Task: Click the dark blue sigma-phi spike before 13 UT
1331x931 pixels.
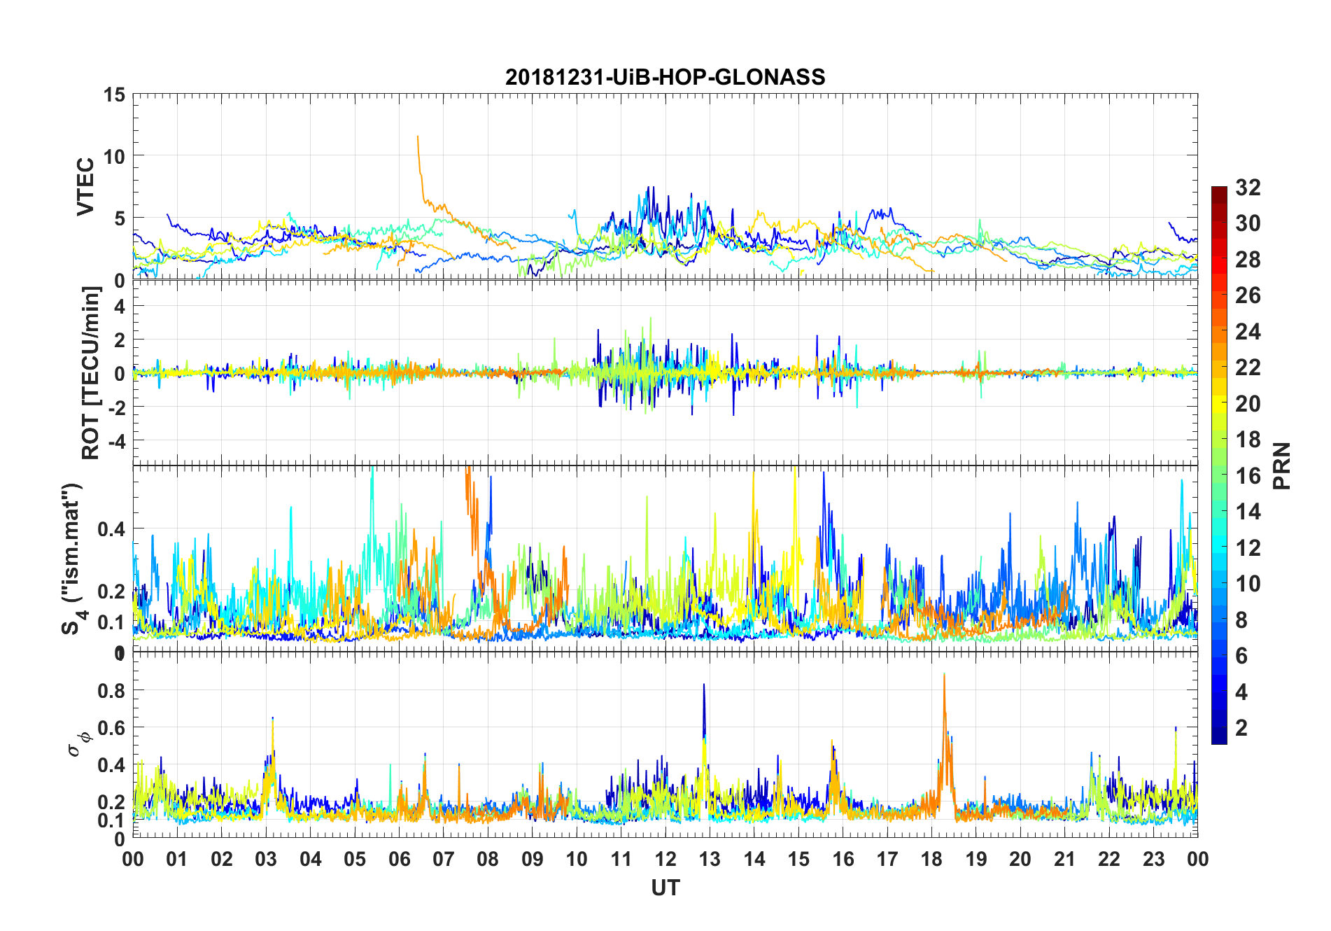Action: [704, 710]
